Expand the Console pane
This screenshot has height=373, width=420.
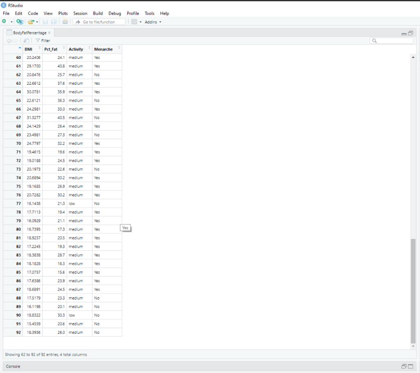pyautogui.click(x=410, y=366)
